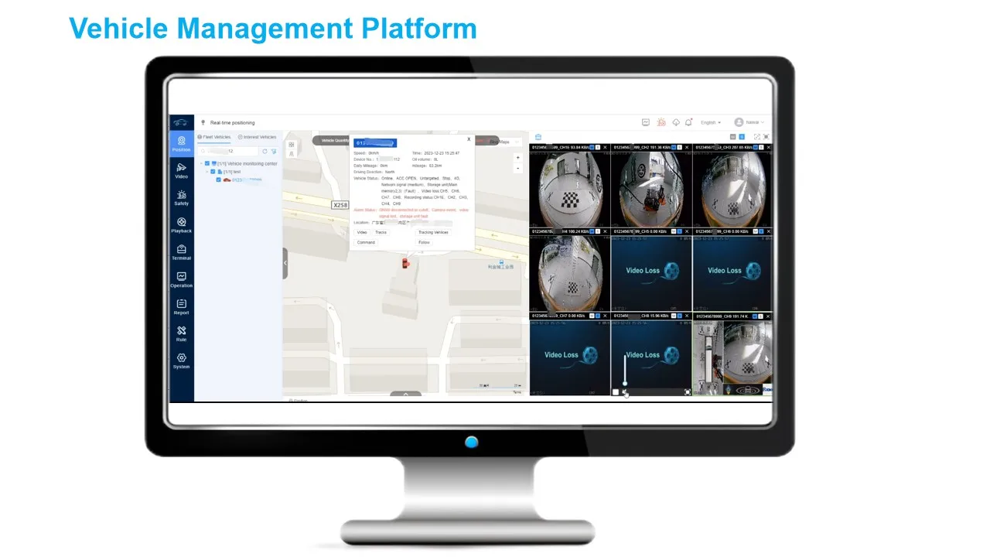Refresh the vehicle list
The width and height of the screenshot is (990, 557).
pos(265,151)
